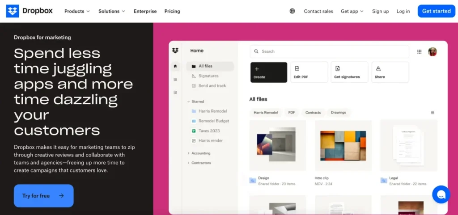Click the All files folder icon

(x=194, y=66)
